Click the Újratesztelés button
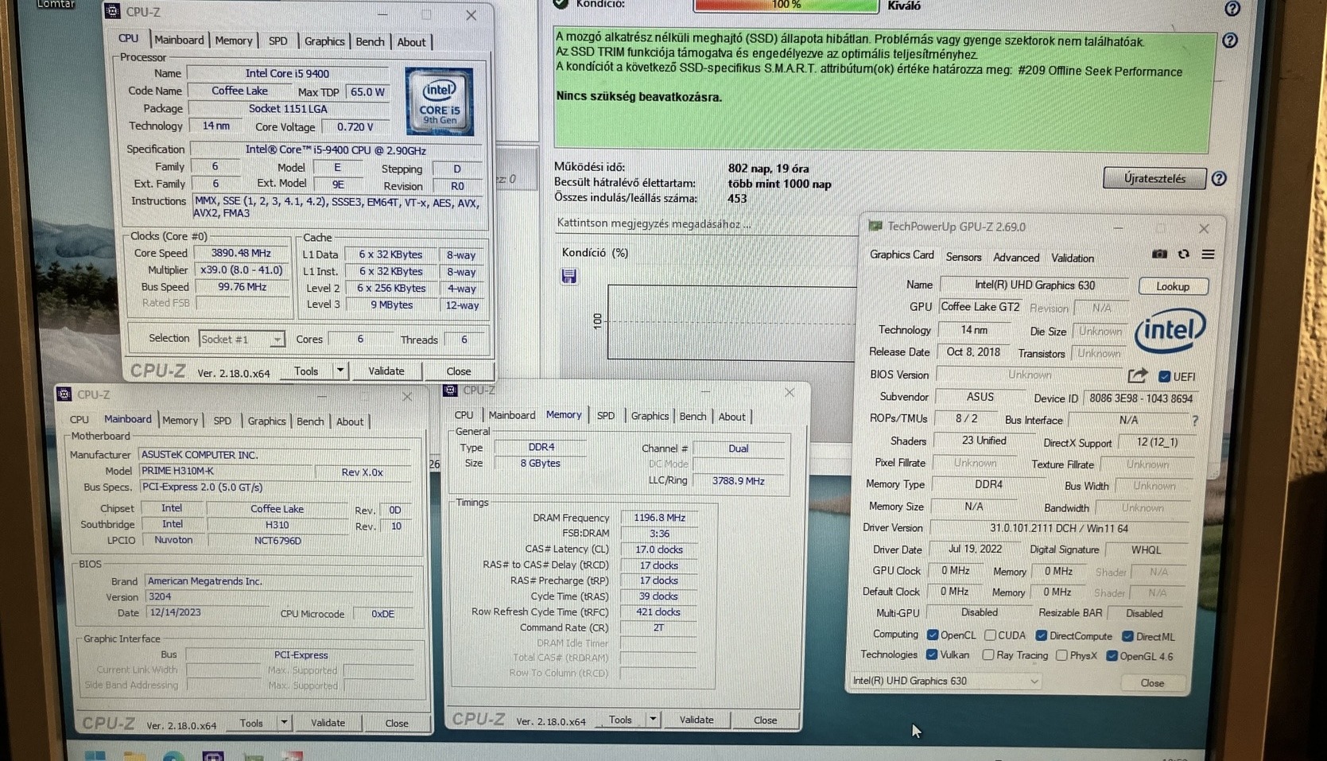 [1154, 178]
